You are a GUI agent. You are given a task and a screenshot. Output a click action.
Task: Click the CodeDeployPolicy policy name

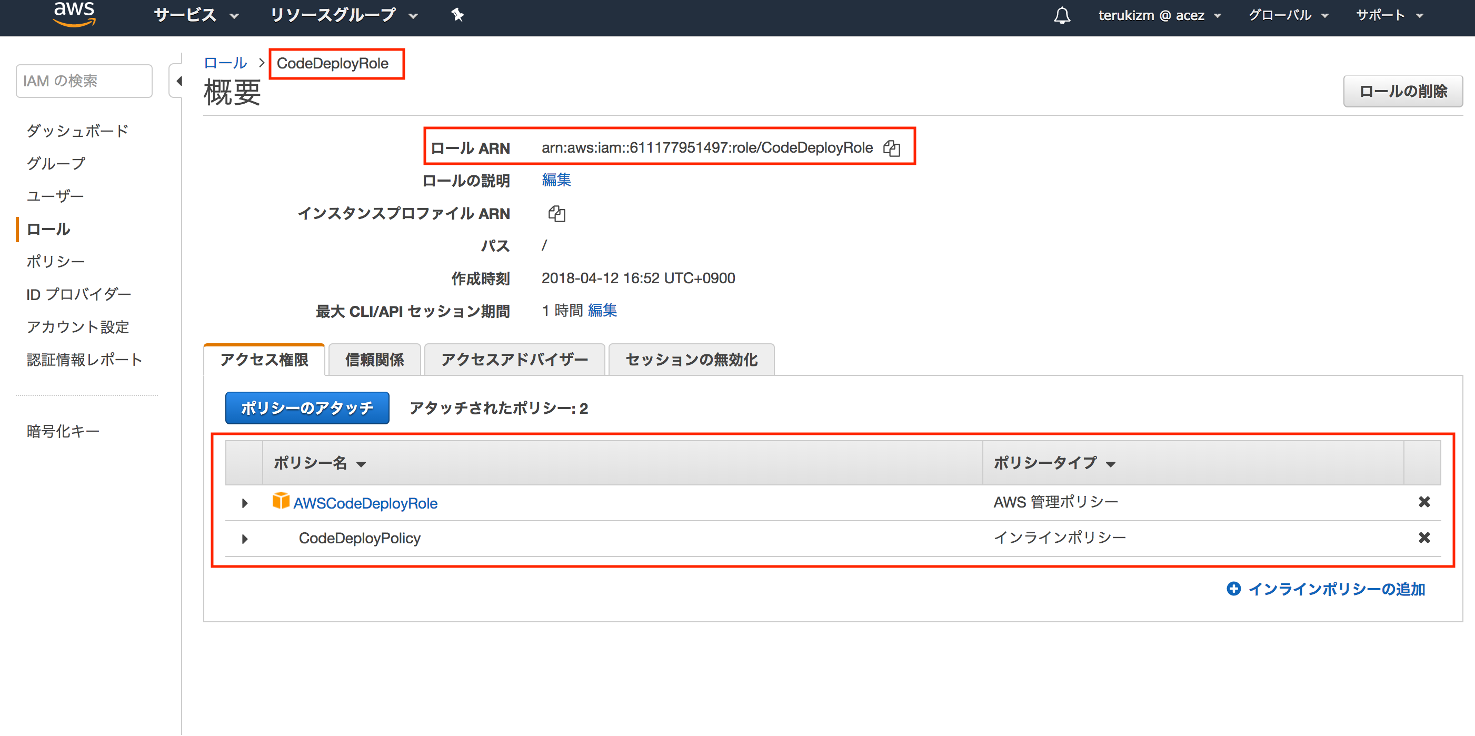pos(360,538)
